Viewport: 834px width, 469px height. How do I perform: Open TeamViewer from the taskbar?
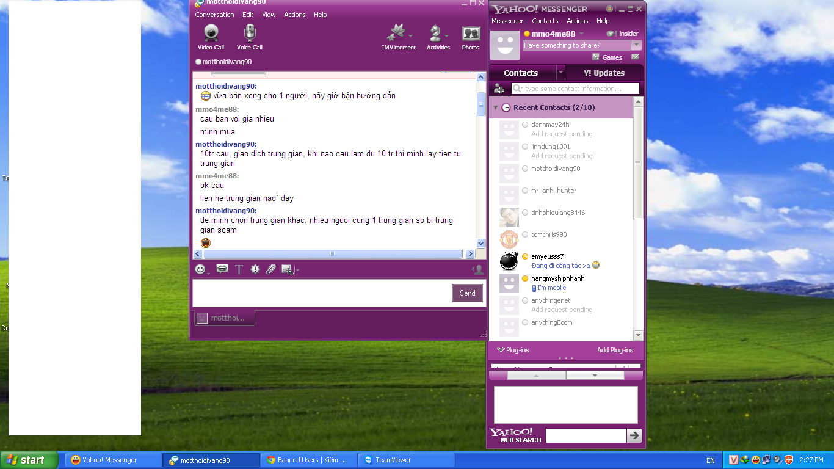[x=406, y=460]
